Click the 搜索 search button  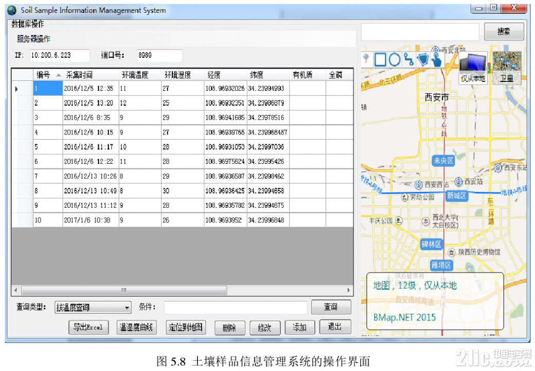[504, 32]
